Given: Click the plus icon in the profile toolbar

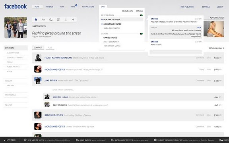Looking at the screenshot, I should tap(73, 19).
